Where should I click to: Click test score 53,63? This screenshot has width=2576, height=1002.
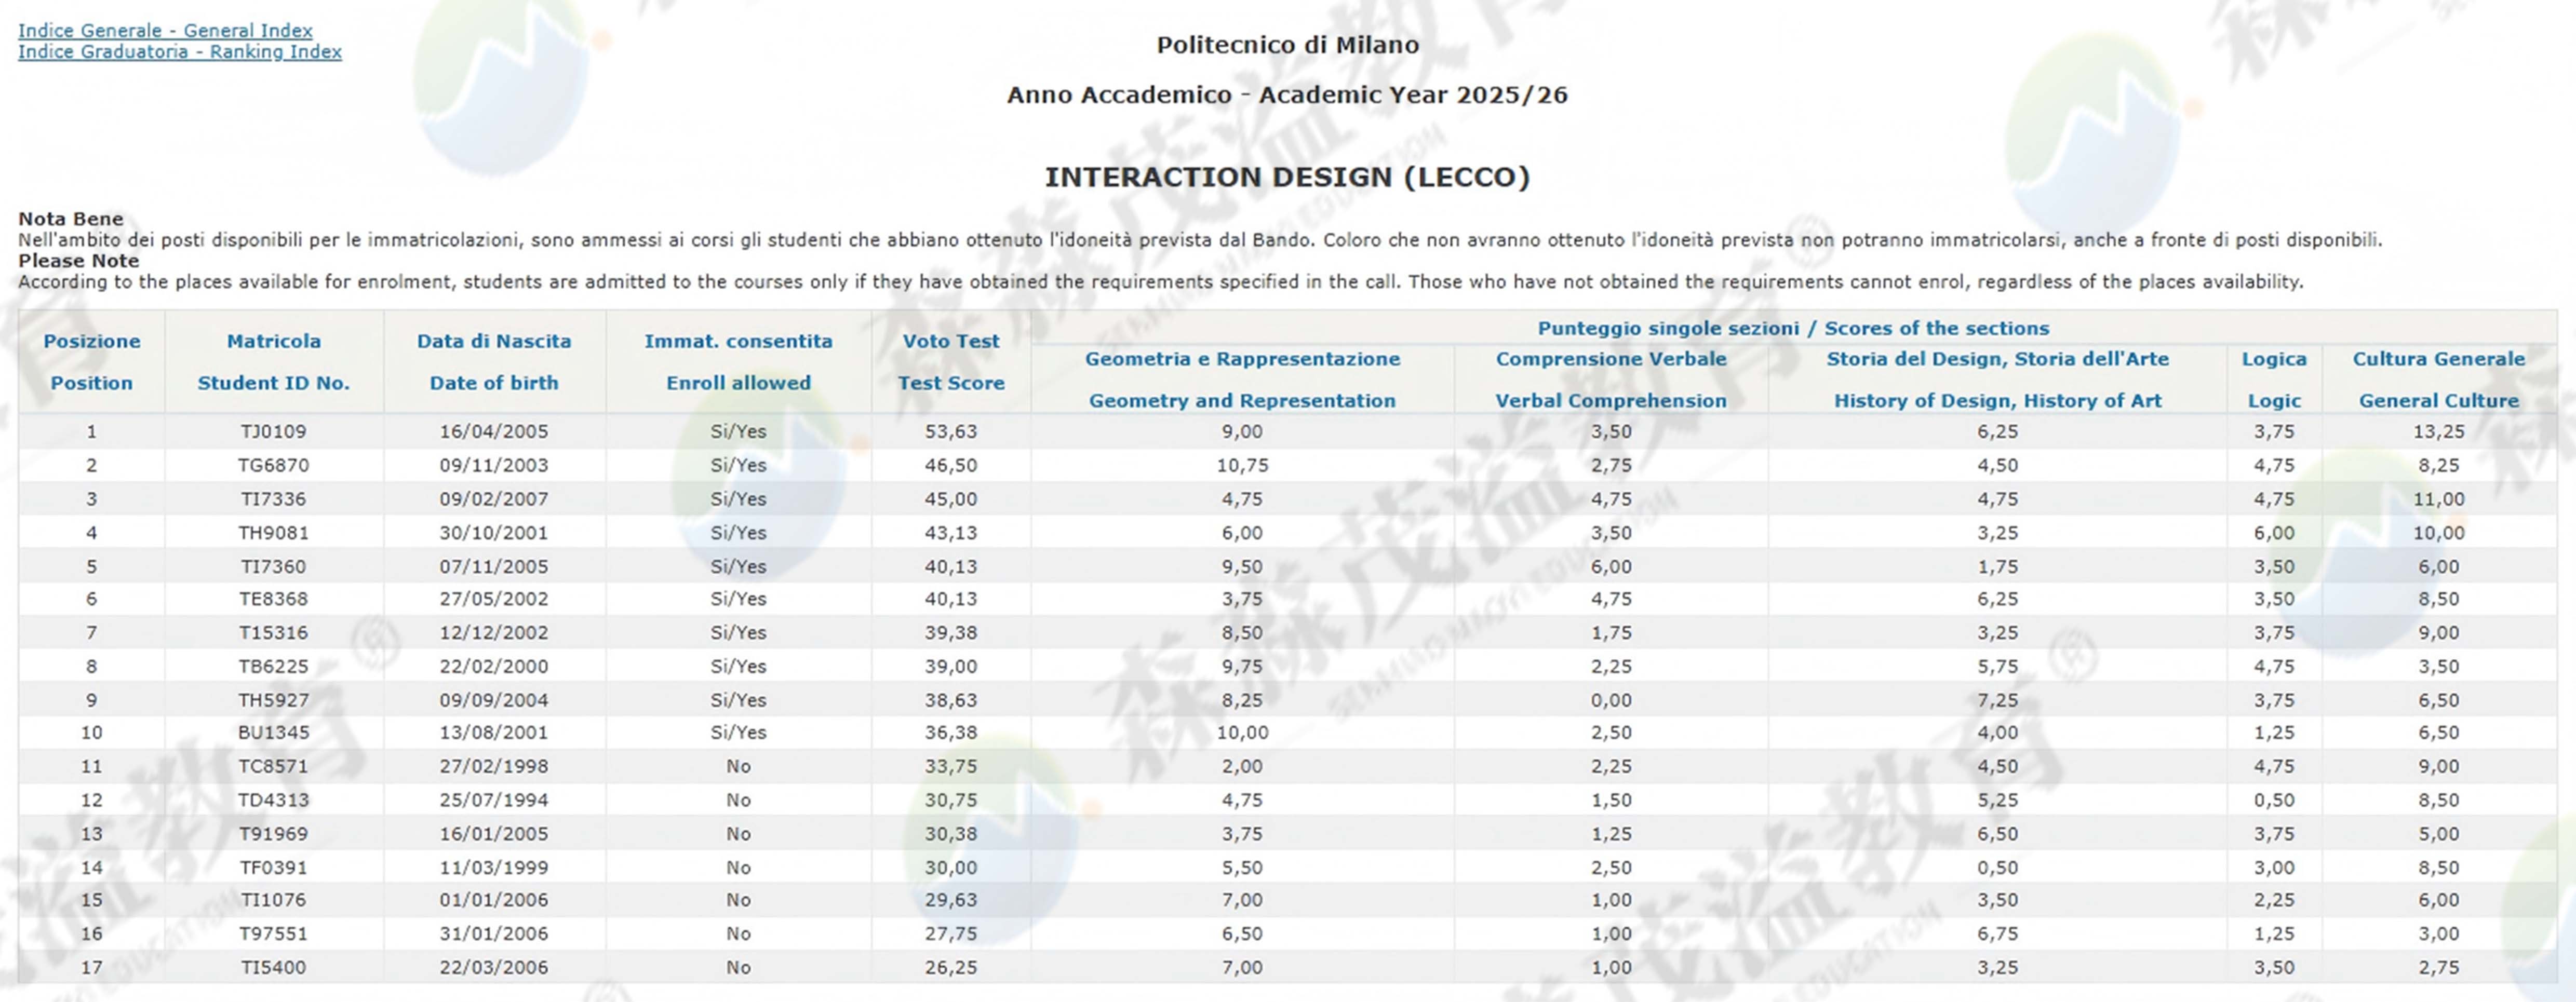tap(951, 432)
